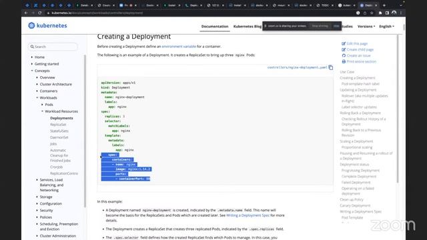Open Containers sidebar entry
Viewport: 427px width, 240px height.
coord(49,91)
